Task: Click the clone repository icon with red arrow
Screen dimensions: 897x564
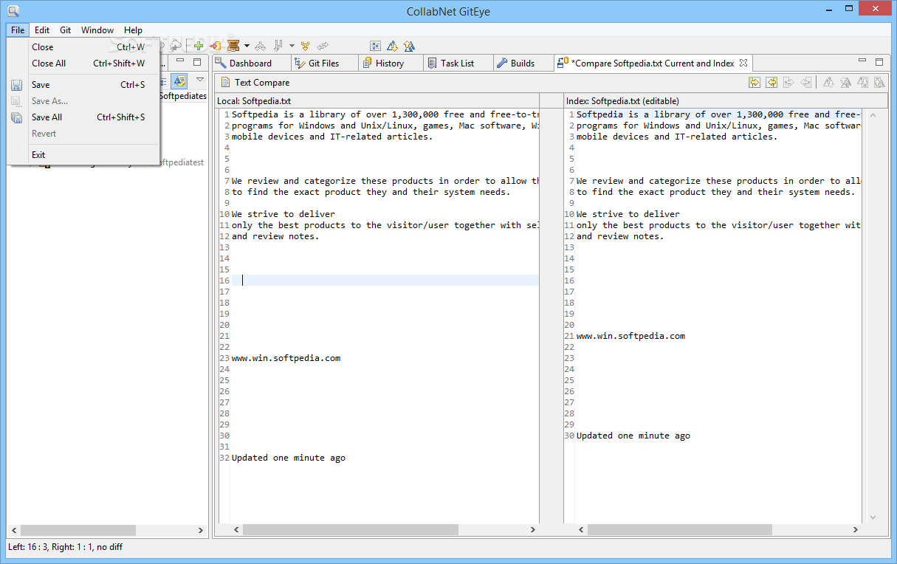Action: click(216, 46)
